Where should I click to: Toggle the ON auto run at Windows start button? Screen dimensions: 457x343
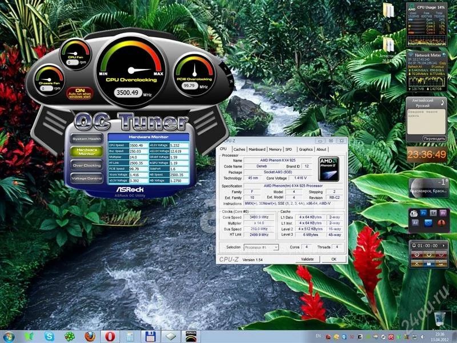(x=80, y=93)
